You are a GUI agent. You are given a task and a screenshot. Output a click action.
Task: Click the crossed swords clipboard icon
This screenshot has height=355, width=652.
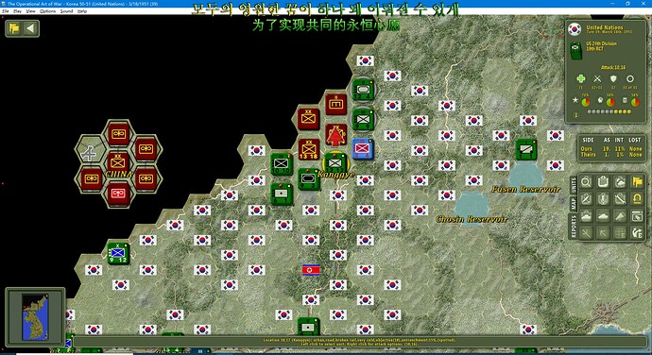(586, 198)
